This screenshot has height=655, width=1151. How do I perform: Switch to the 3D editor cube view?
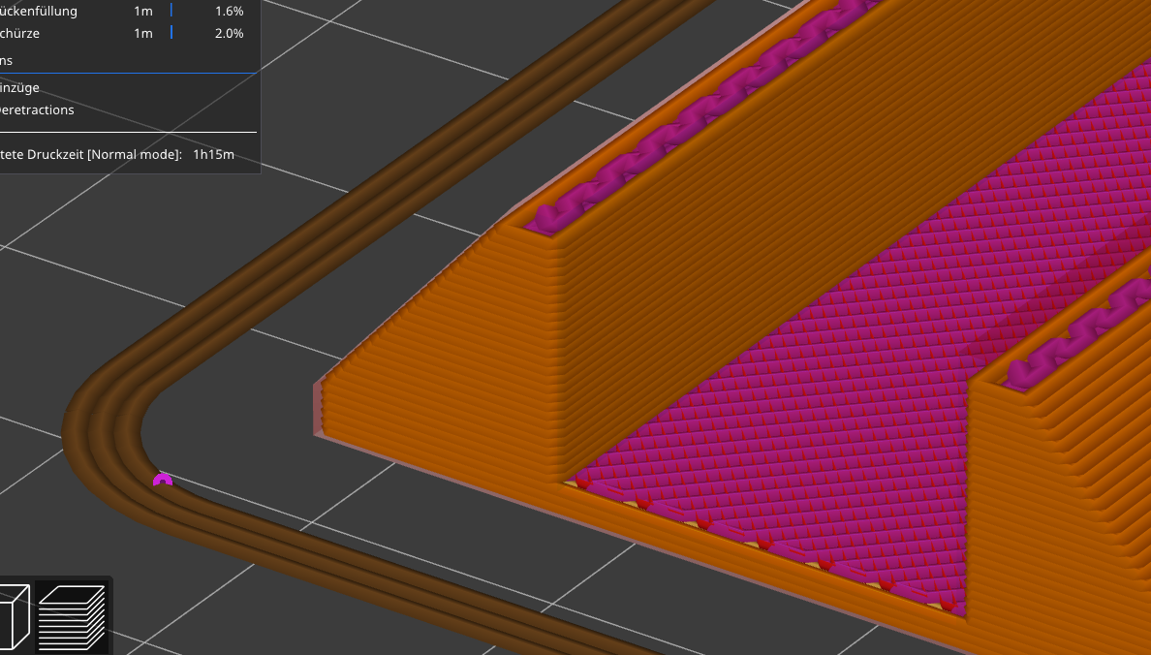tap(14, 617)
